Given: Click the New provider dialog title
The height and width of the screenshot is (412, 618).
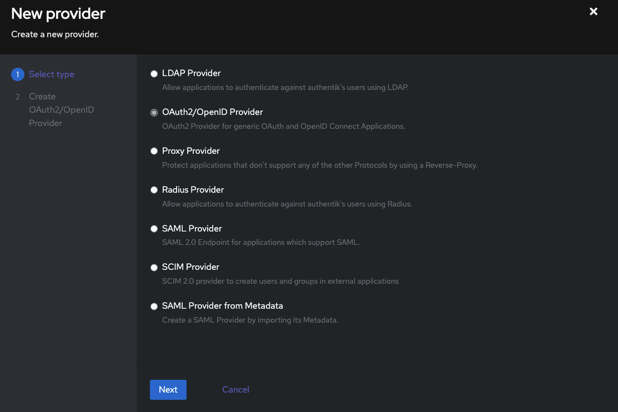Looking at the screenshot, I should (58, 13).
